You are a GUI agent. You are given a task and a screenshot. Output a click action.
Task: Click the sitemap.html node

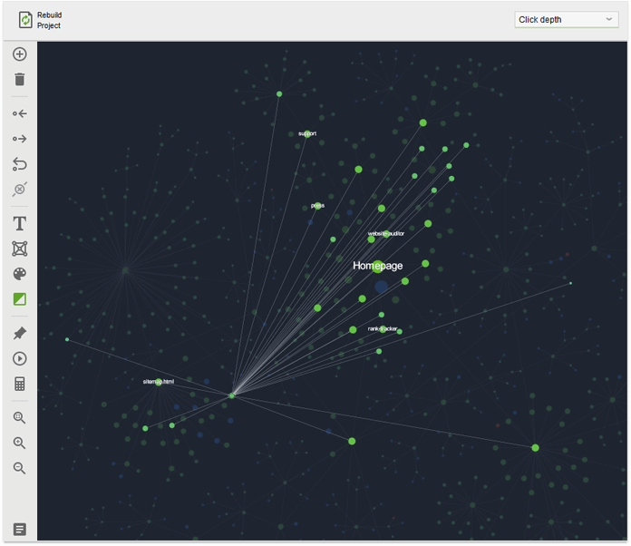158,382
